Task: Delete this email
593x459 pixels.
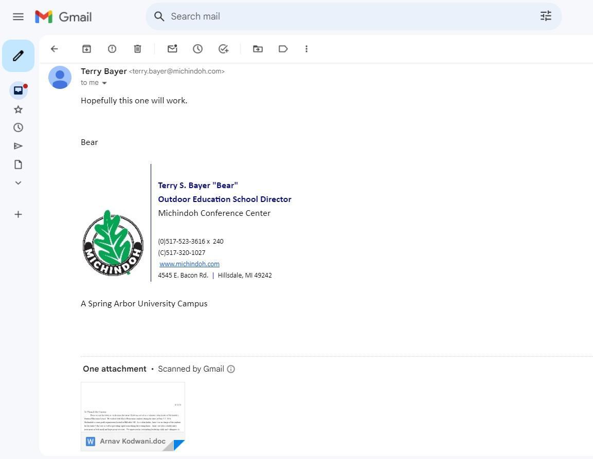Action: (137, 49)
